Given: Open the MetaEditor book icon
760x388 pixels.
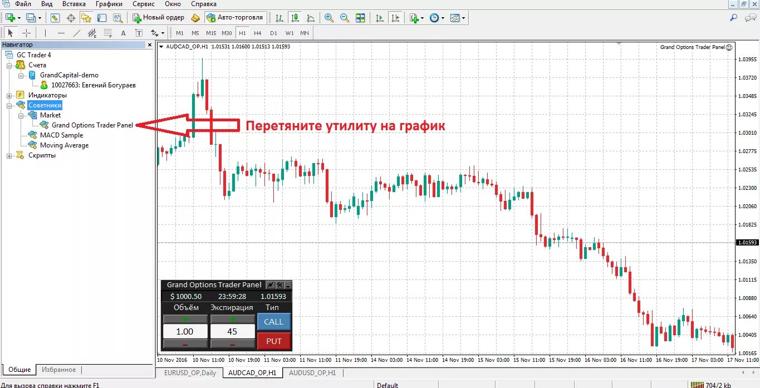Looking at the screenshot, I should [x=195, y=18].
